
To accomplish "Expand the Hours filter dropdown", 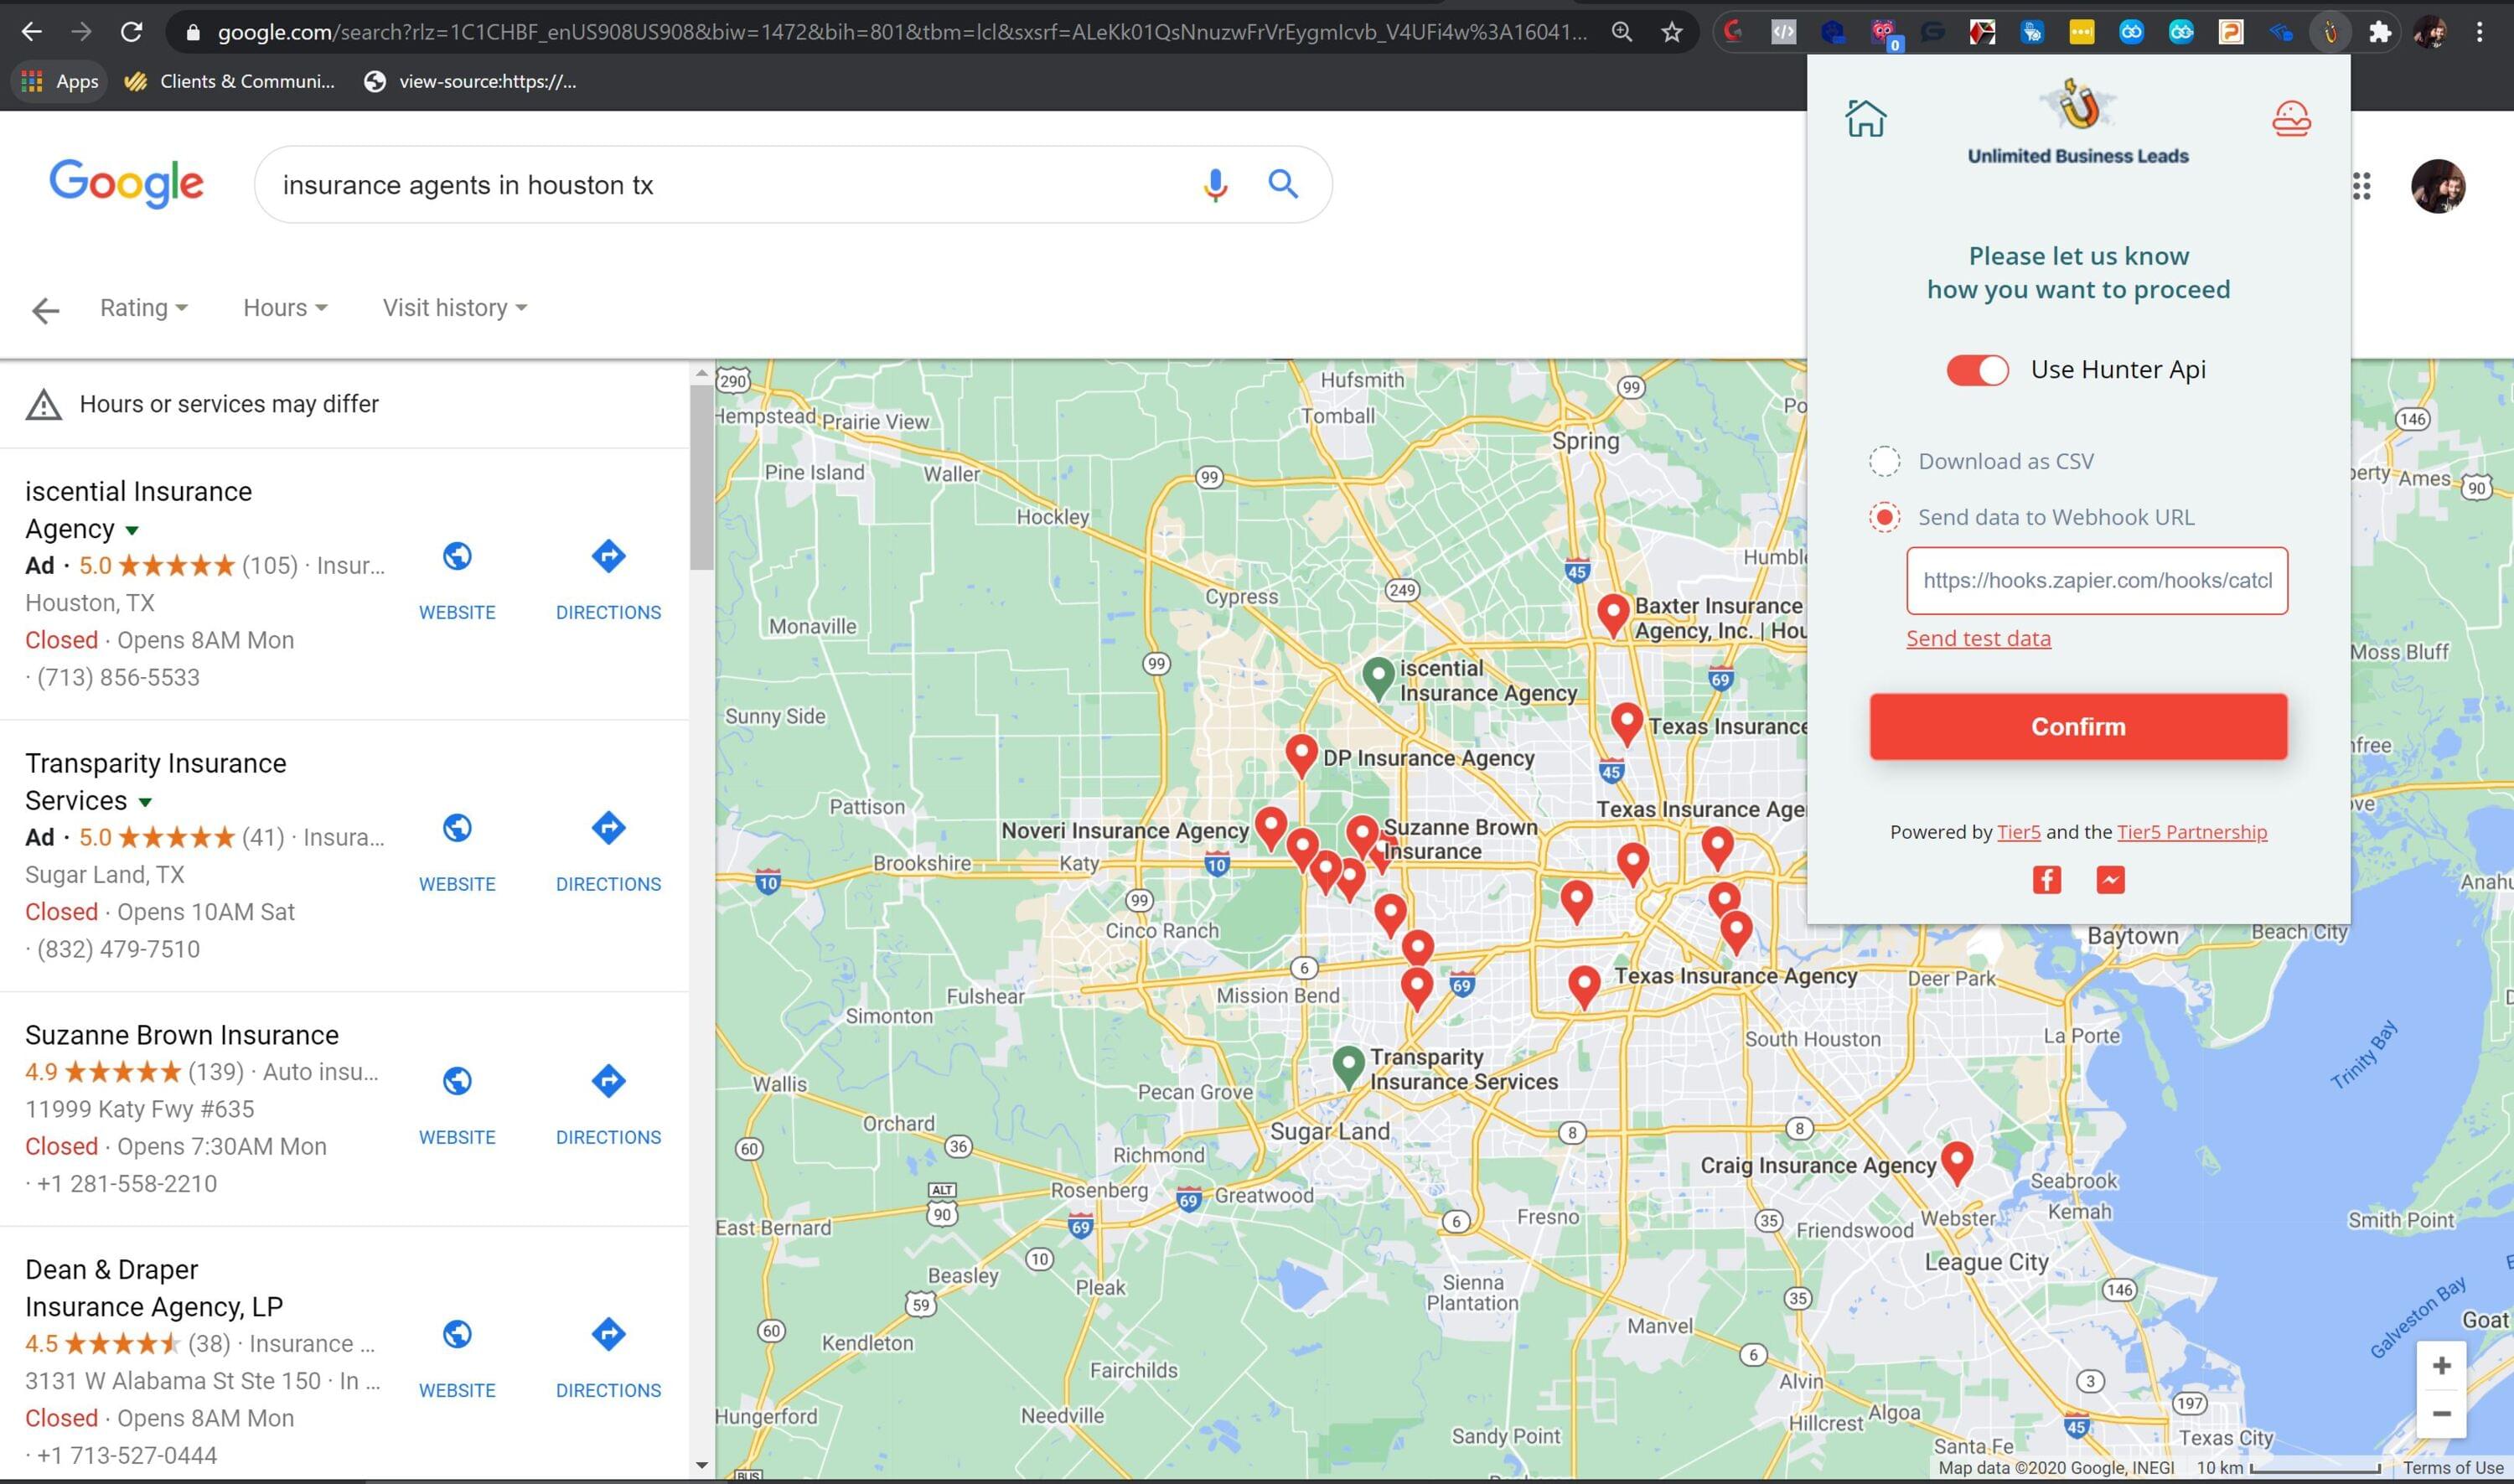I will click(285, 308).
